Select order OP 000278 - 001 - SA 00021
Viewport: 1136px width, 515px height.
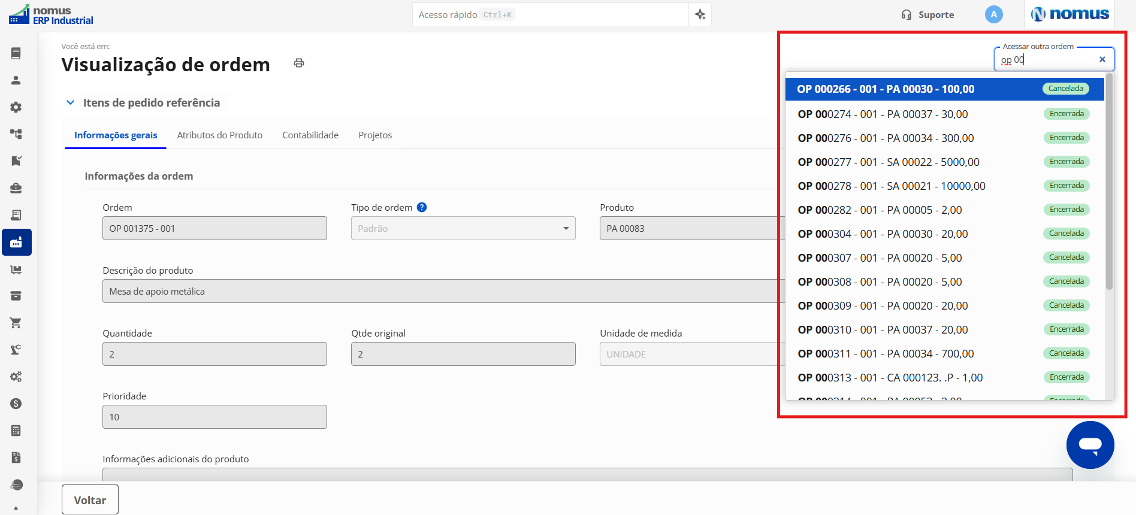945,186
